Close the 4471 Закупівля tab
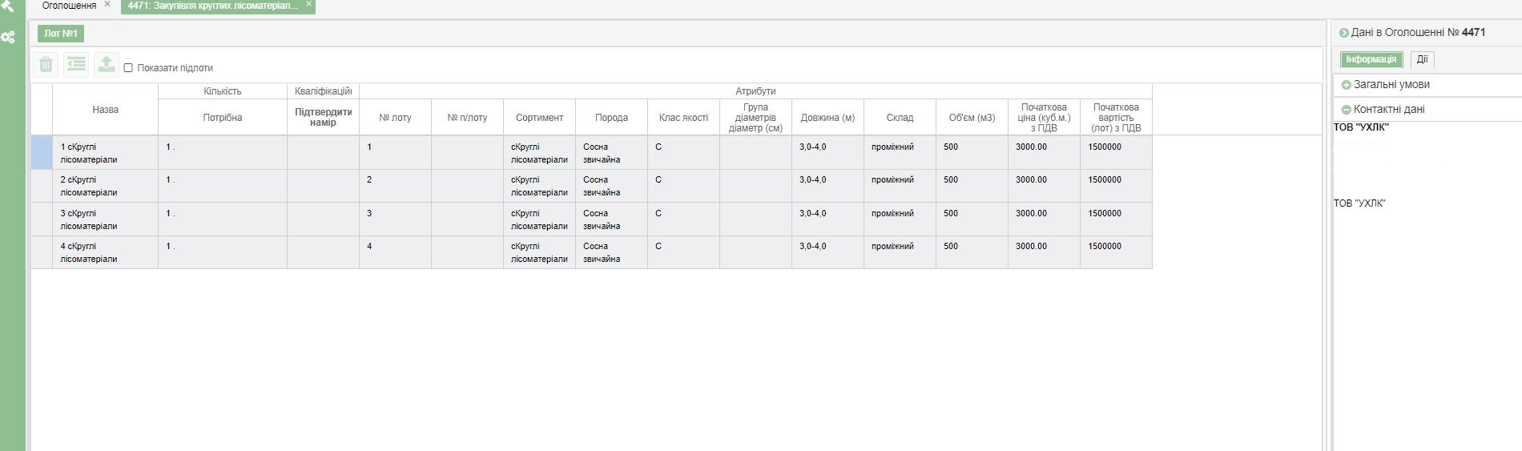 (x=308, y=5)
